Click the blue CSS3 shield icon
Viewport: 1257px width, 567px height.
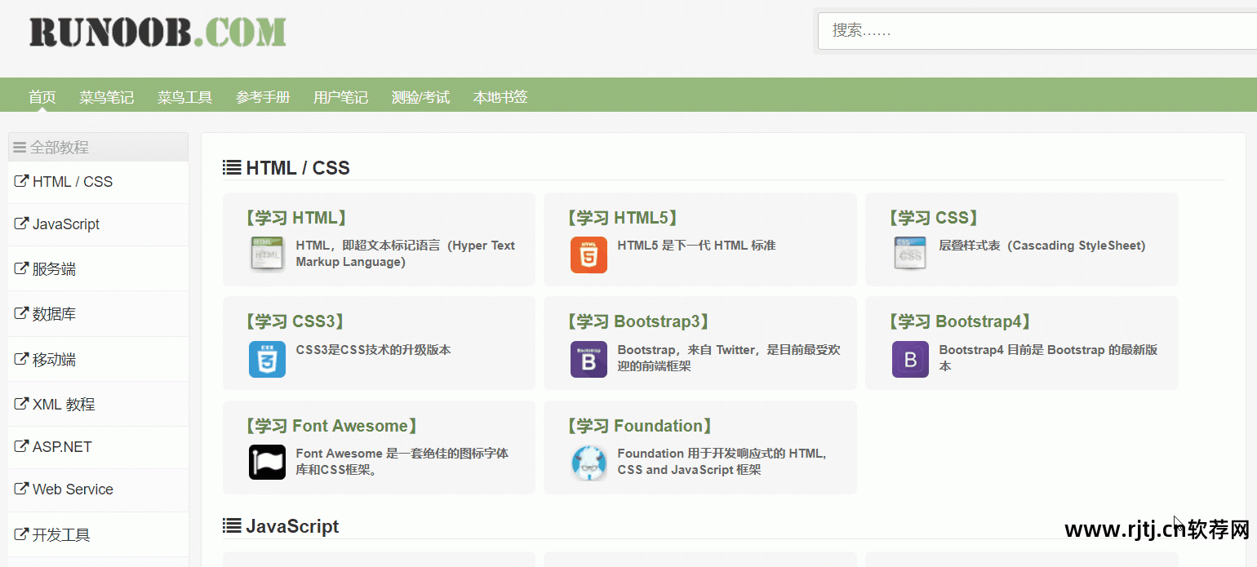267,359
